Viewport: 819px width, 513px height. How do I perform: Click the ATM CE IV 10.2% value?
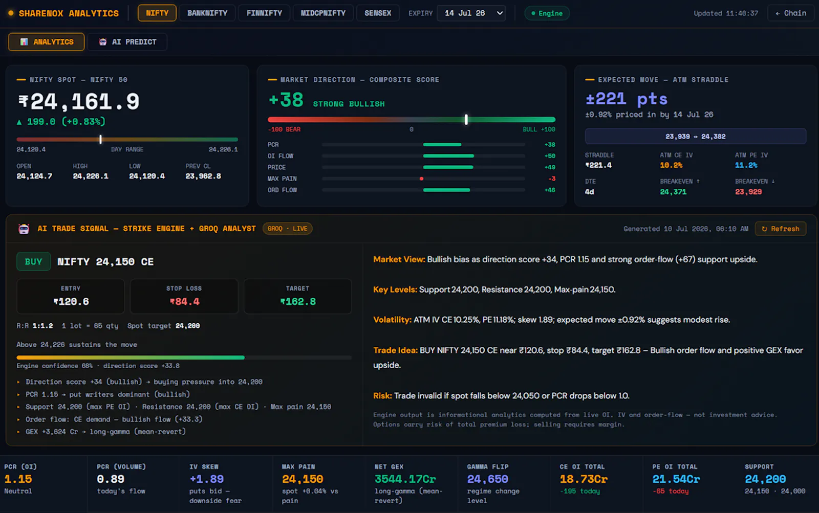[x=672, y=165]
